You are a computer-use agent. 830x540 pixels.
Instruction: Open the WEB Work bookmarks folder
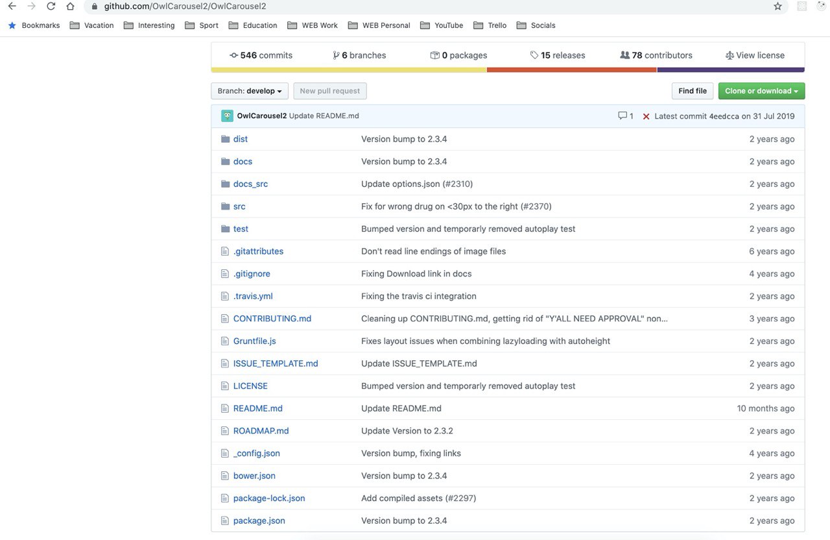[313, 25]
